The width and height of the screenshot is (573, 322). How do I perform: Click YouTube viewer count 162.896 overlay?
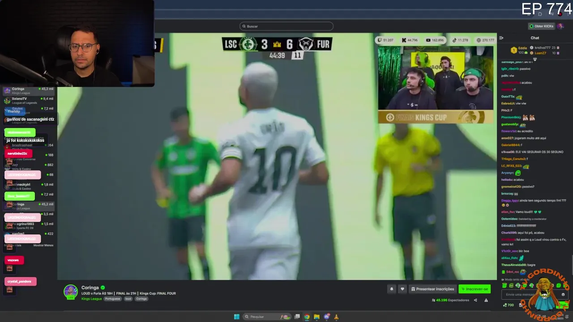pyautogui.click(x=435, y=40)
